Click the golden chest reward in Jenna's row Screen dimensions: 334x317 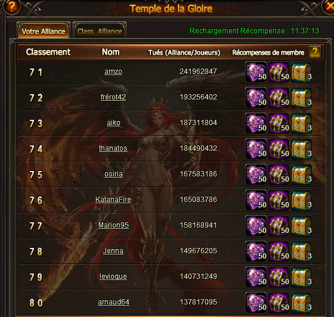point(301,251)
